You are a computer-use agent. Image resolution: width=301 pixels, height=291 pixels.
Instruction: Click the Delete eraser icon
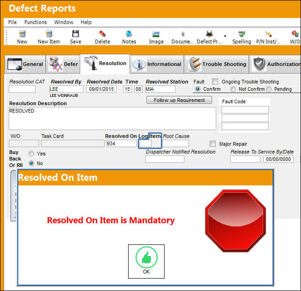(x=102, y=34)
